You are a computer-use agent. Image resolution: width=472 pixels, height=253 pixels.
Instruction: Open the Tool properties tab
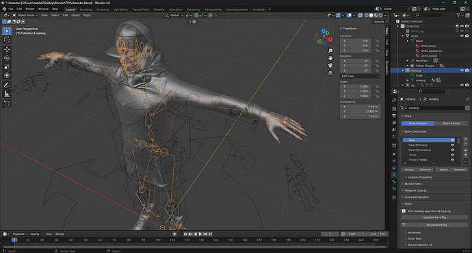click(x=394, y=101)
